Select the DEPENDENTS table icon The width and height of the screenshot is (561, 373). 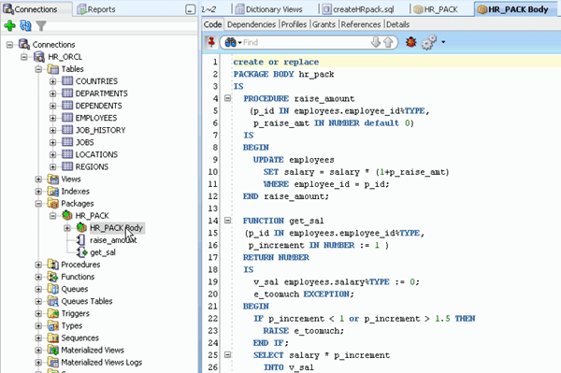(67, 106)
